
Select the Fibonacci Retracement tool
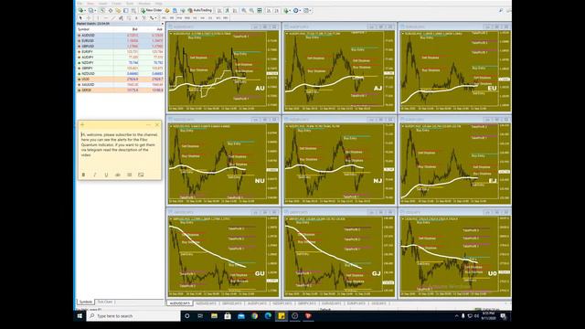click(129, 17)
